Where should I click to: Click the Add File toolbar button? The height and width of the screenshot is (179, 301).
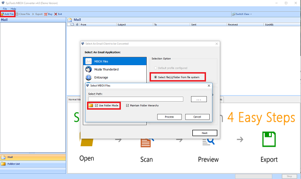(x=8, y=14)
